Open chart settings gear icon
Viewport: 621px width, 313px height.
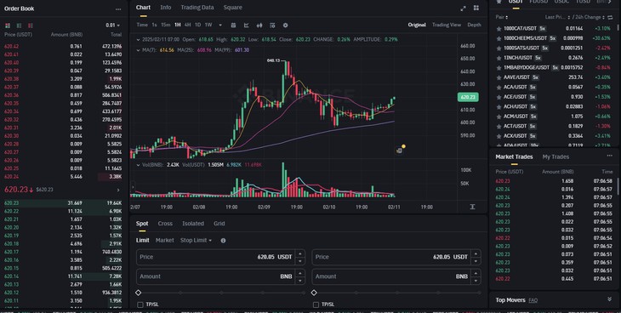pyautogui.click(x=285, y=25)
